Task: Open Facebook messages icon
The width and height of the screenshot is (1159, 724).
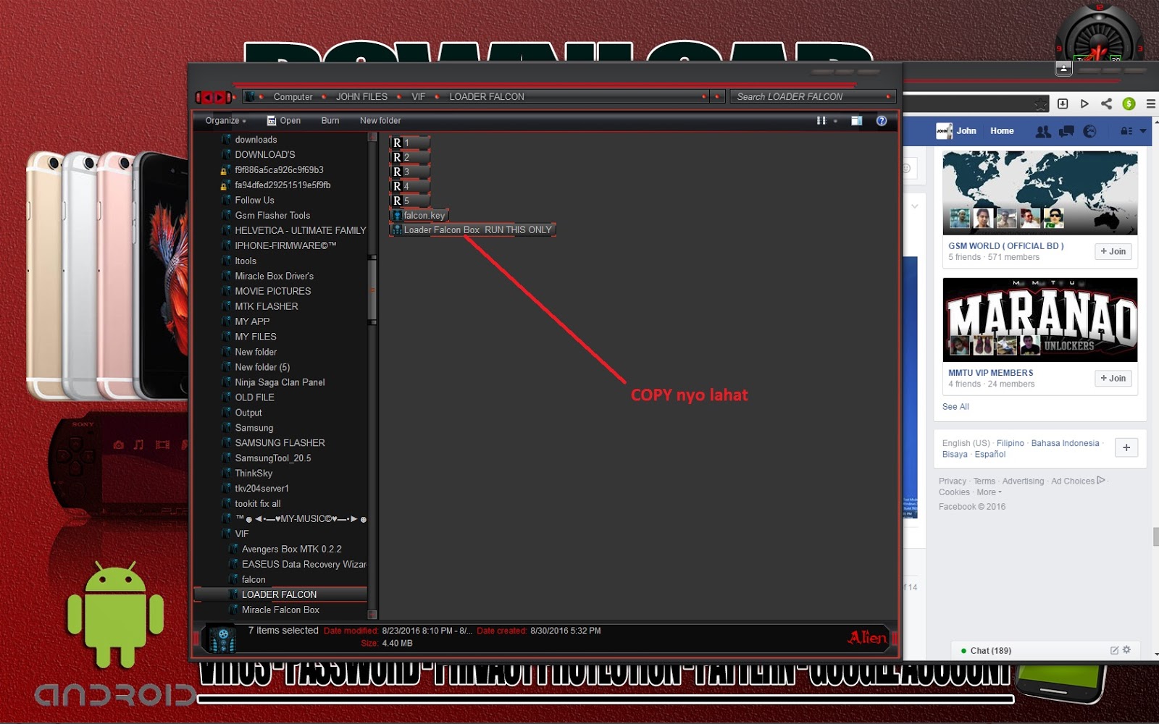Action: [x=1066, y=131]
